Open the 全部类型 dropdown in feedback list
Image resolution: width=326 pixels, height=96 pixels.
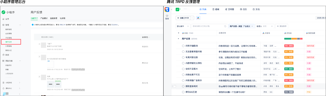[146, 37]
